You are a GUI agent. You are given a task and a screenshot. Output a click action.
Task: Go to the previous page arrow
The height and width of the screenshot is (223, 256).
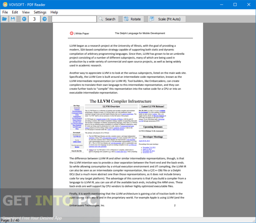click(x=24, y=19)
